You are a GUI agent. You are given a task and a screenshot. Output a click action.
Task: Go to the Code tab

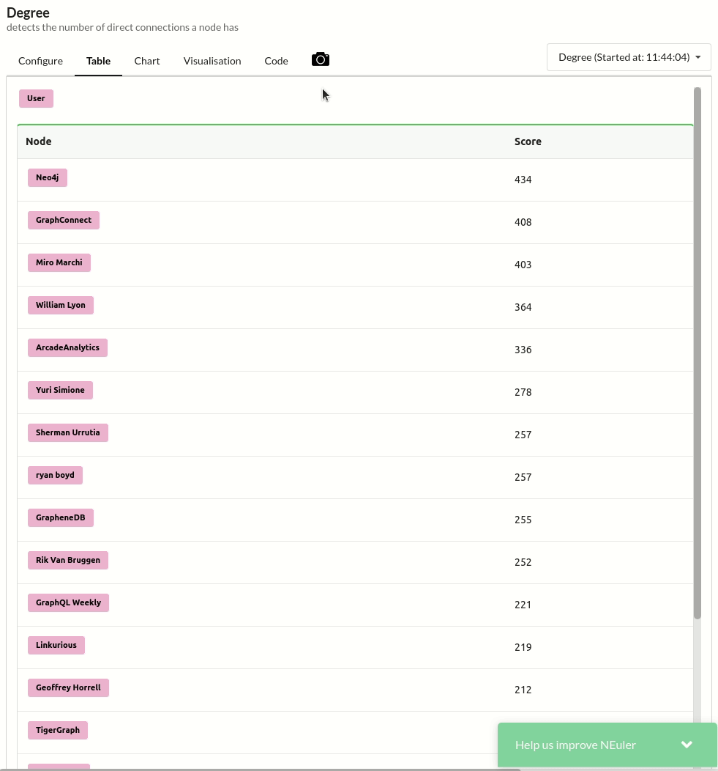pos(276,61)
